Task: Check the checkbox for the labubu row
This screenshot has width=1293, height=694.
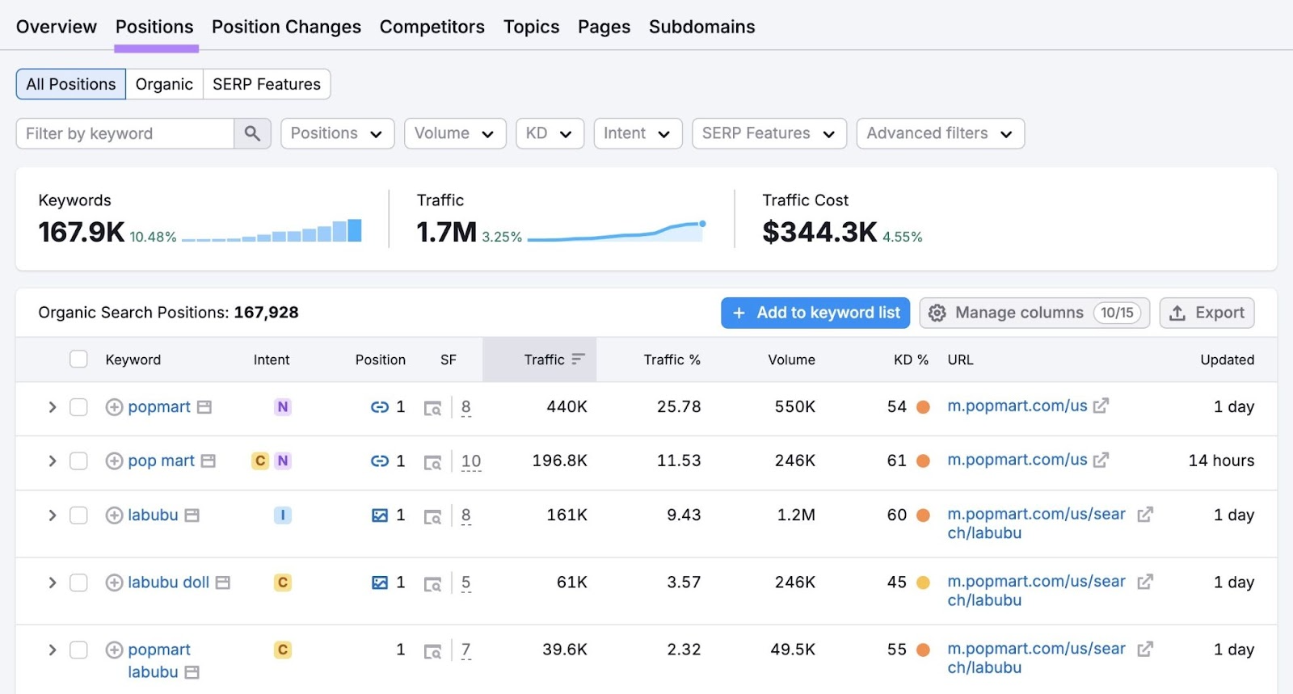Action: (78, 515)
